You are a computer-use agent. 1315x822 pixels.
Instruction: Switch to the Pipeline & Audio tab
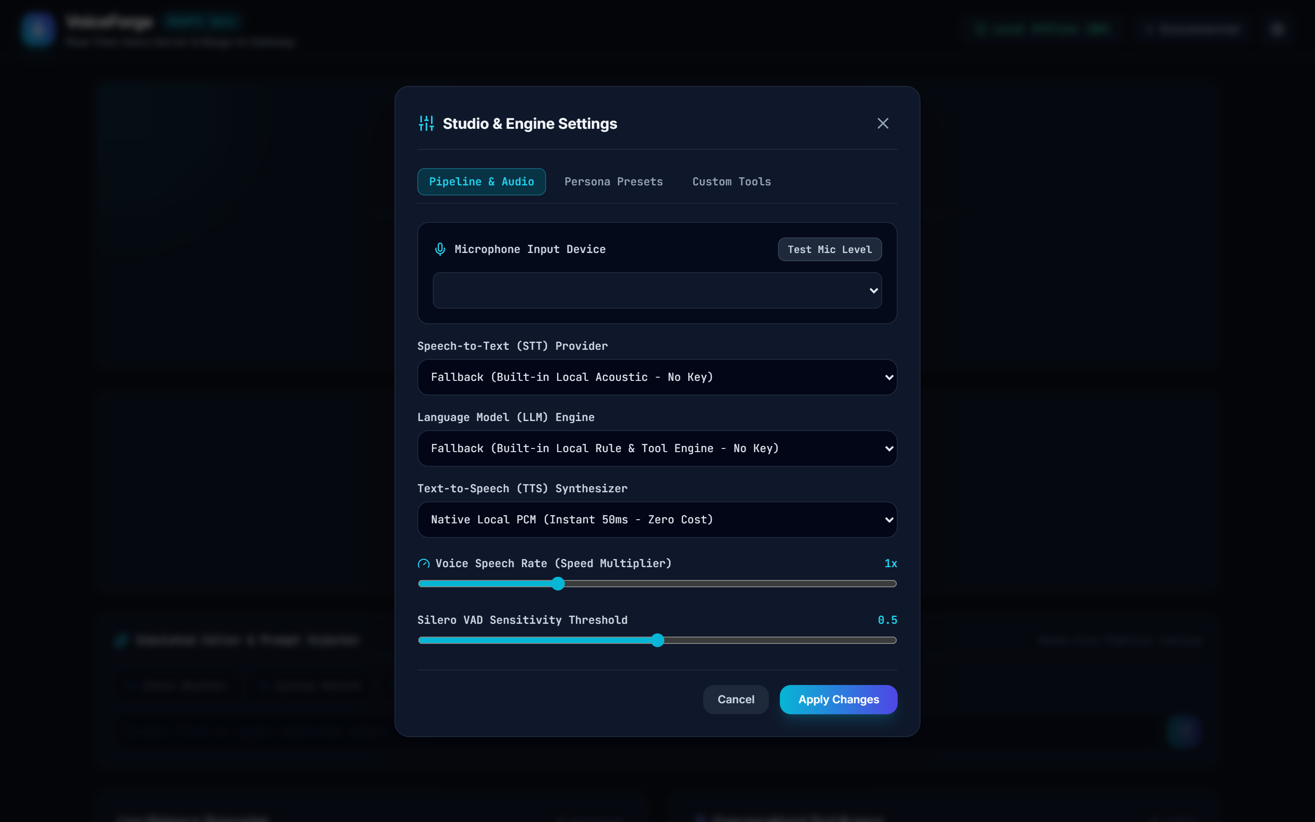click(x=481, y=182)
